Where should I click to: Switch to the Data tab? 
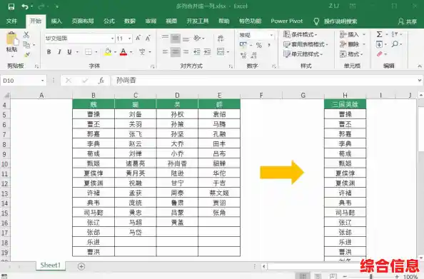130,21
